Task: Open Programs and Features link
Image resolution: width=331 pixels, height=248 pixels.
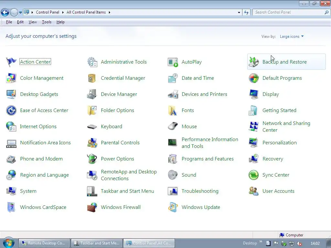Action: point(208,159)
